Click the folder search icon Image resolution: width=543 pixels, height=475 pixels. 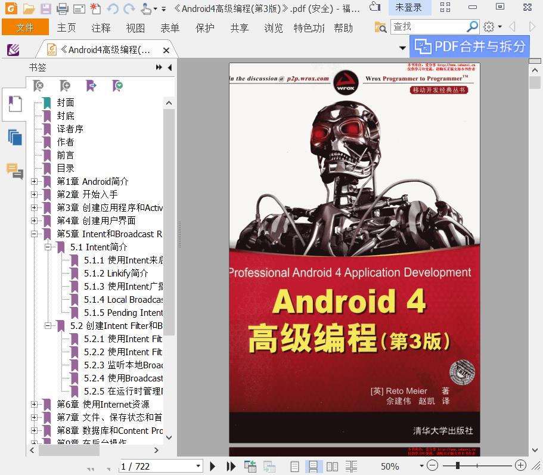coord(380,27)
